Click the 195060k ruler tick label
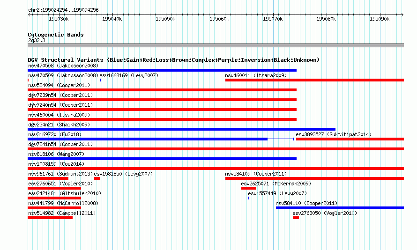 (219, 19)
